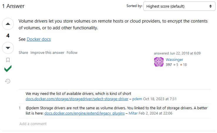Screen dimensions: 217x133
Task: Bookmark this answer with the bookmark icon
Action: click(x=8, y=60)
